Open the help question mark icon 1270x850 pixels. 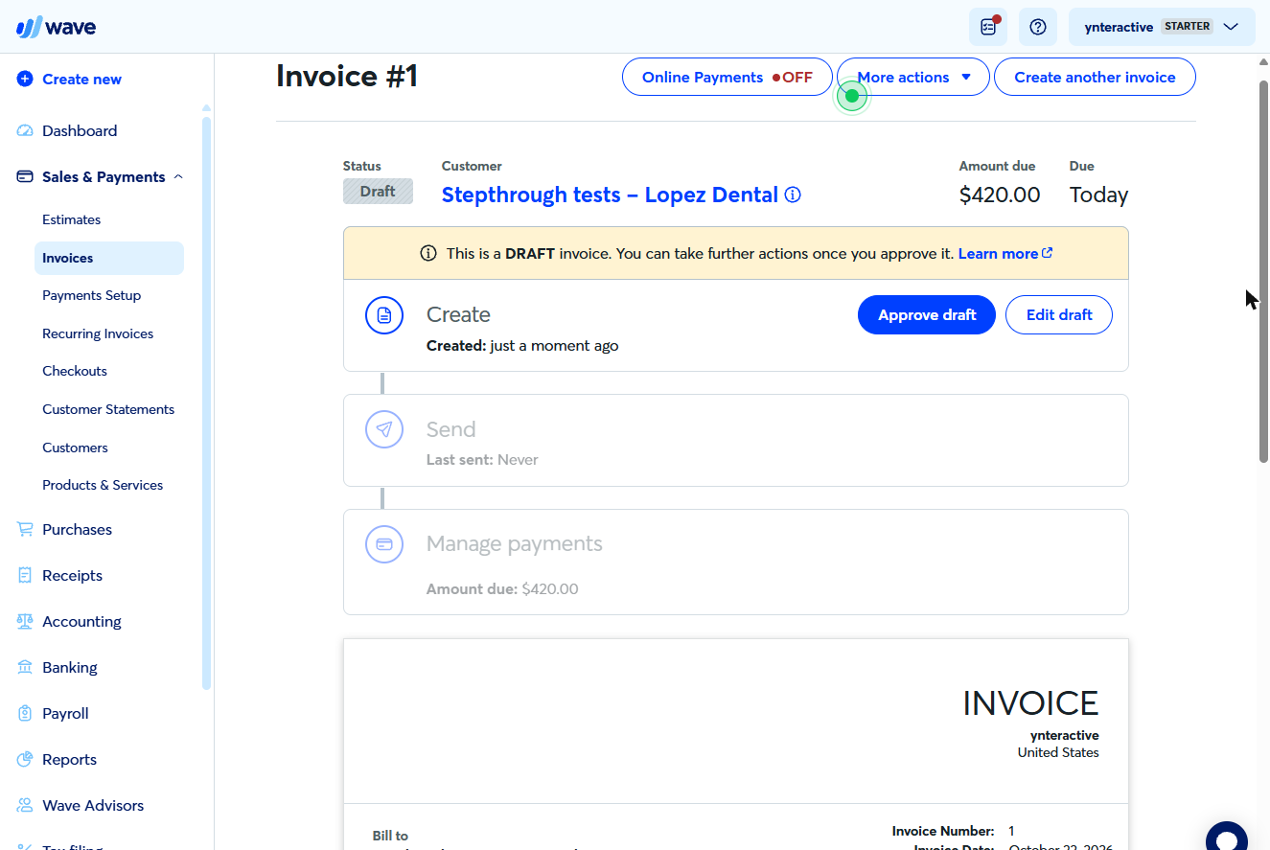coord(1037,27)
